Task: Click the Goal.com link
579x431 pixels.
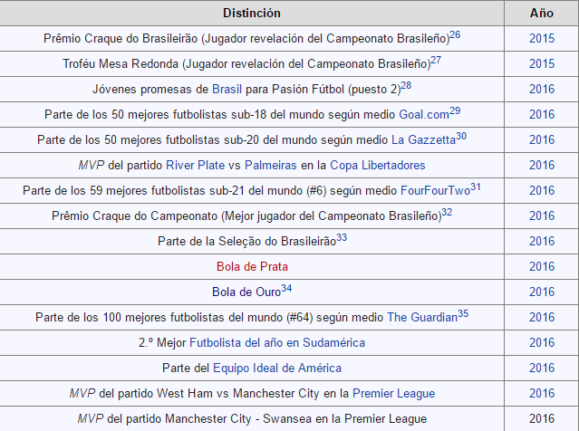Action: 423,115
